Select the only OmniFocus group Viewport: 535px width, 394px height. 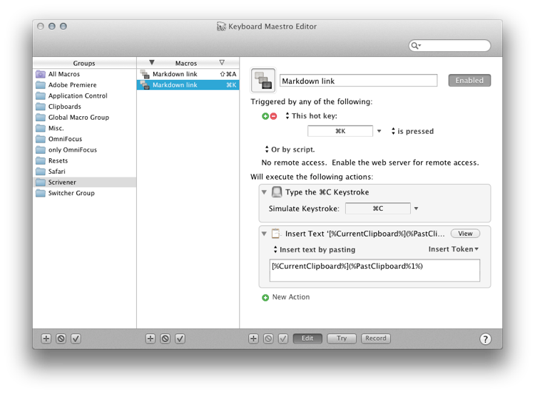pos(85,150)
